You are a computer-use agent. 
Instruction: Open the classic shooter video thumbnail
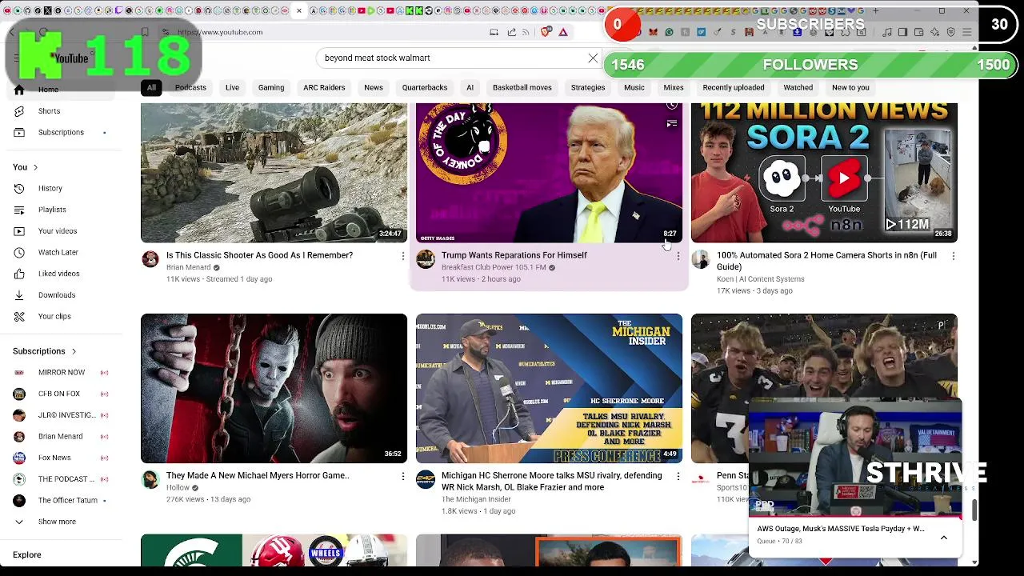tap(274, 173)
